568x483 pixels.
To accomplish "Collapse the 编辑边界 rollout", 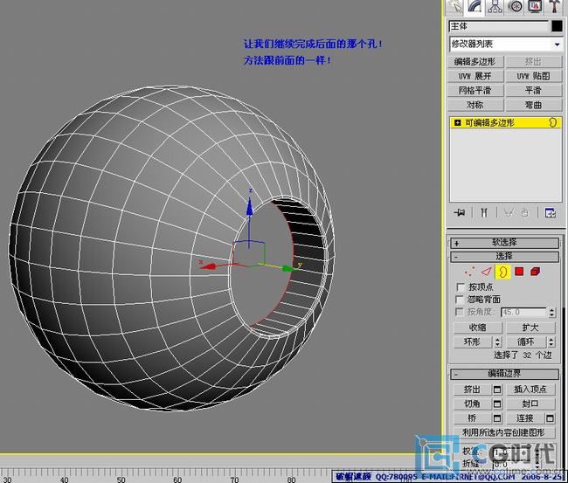I will click(x=504, y=374).
